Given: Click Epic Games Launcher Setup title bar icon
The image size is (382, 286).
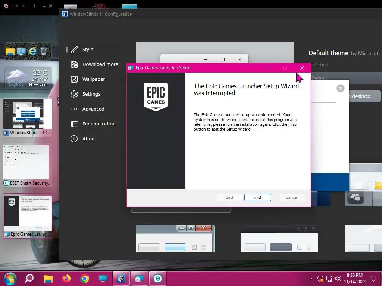Looking at the screenshot, I should click(131, 68).
